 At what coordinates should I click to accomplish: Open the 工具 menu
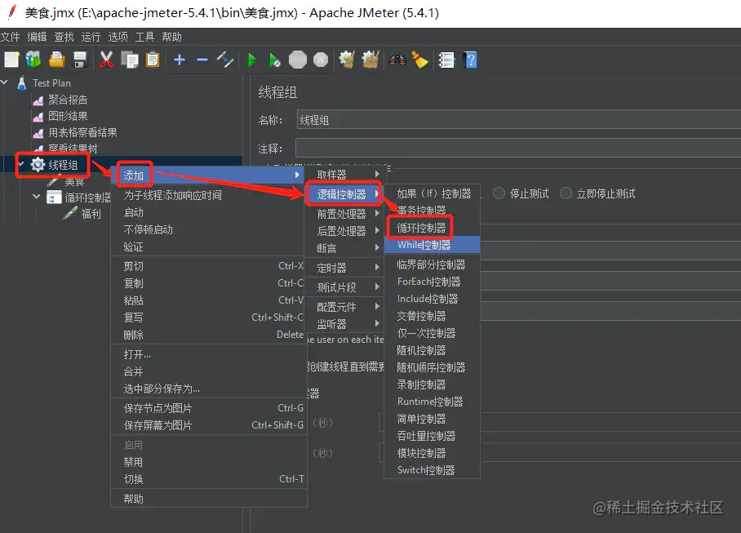[144, 37]
